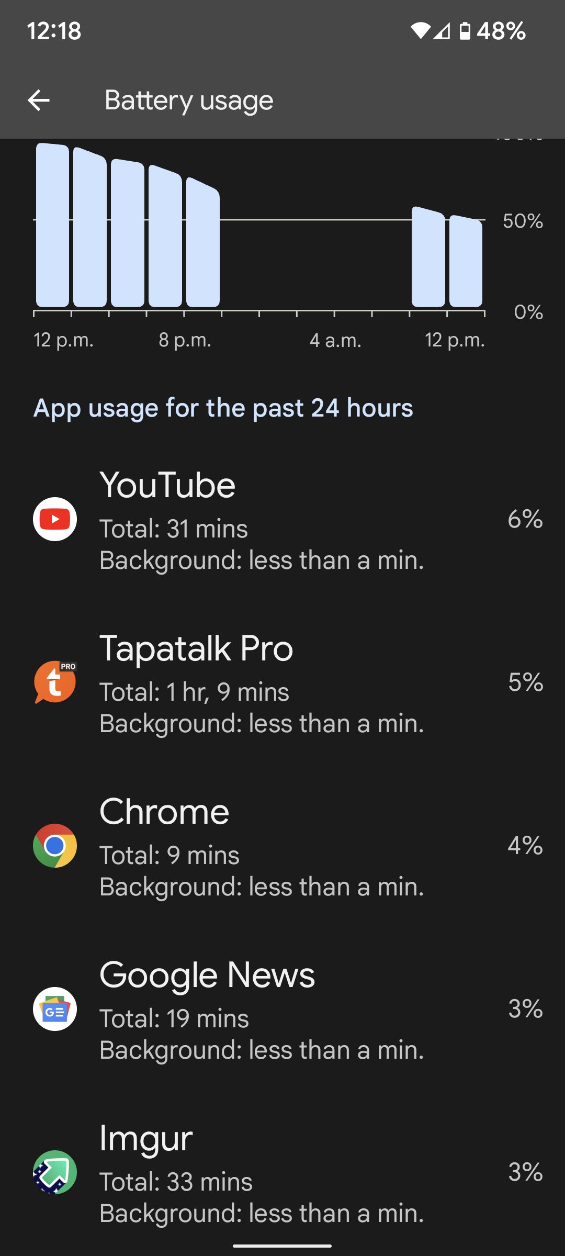Open Imgur 33 mins usage entry

point(282,1172)
